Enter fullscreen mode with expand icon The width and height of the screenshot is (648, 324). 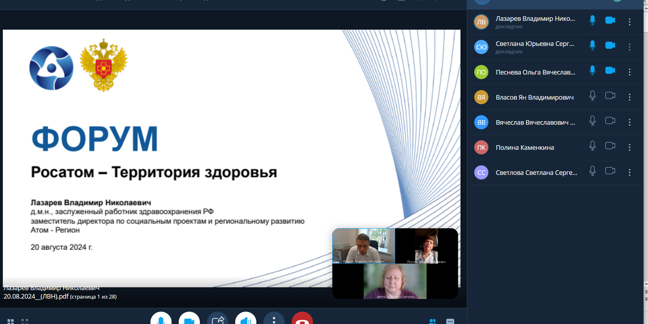point(25,321)
